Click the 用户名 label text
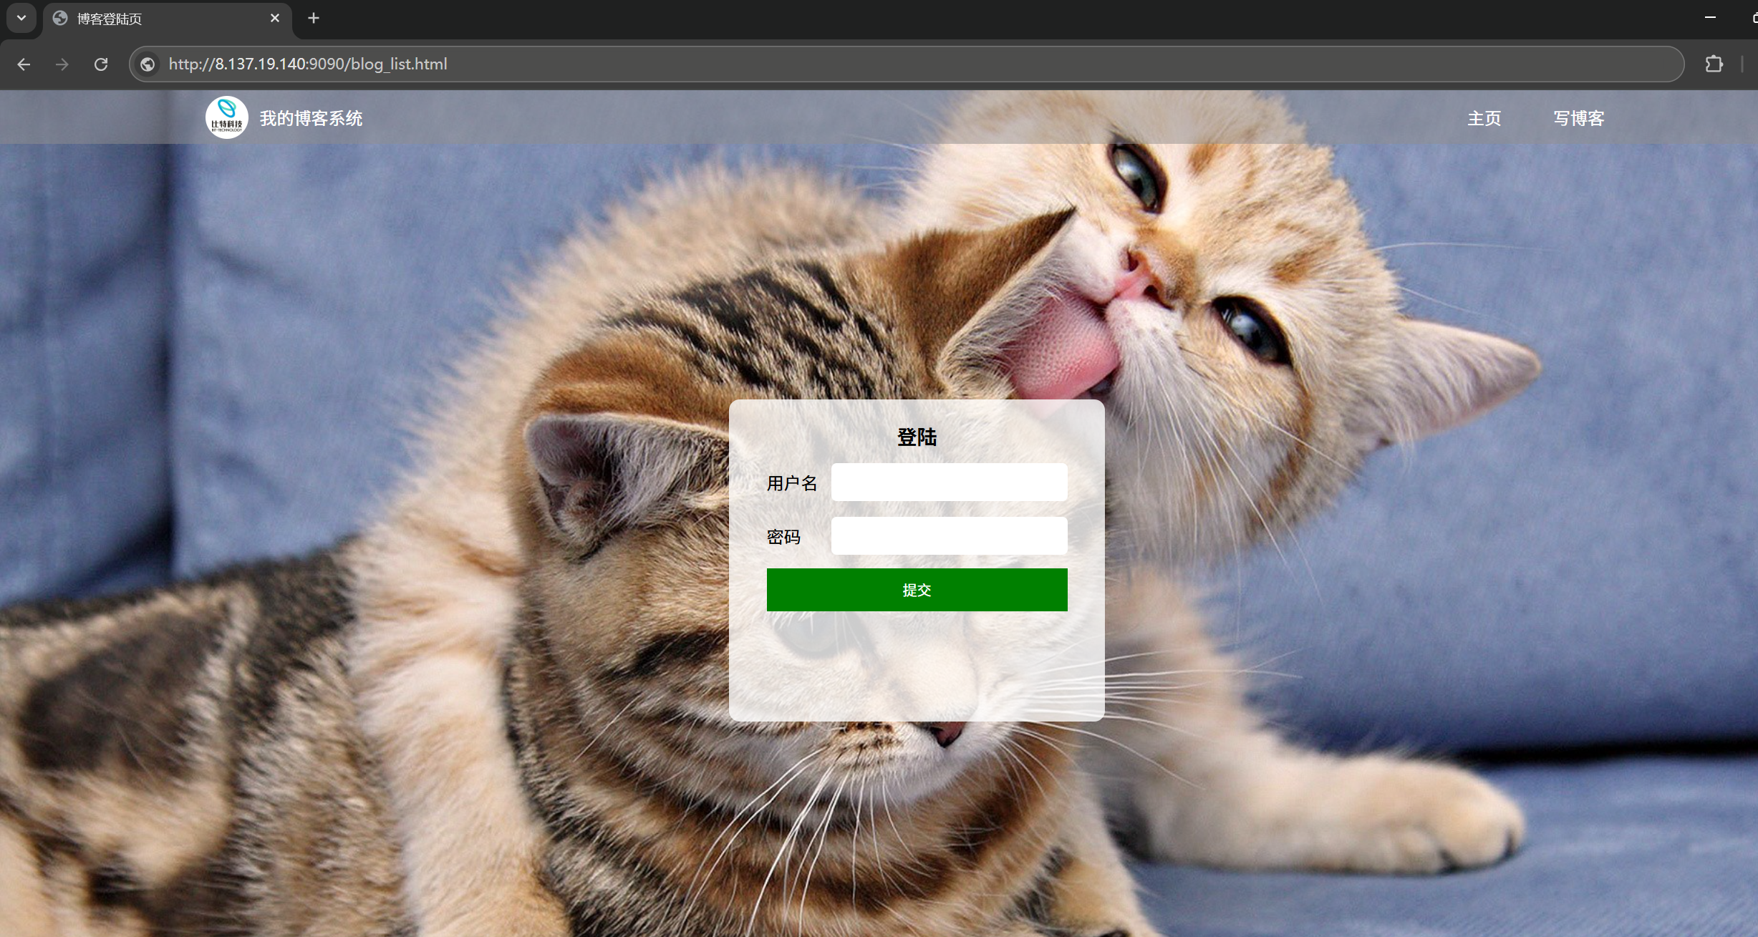Image resolution: width=1758 pixels, height=937 pixels. click(x=791, y=484)
